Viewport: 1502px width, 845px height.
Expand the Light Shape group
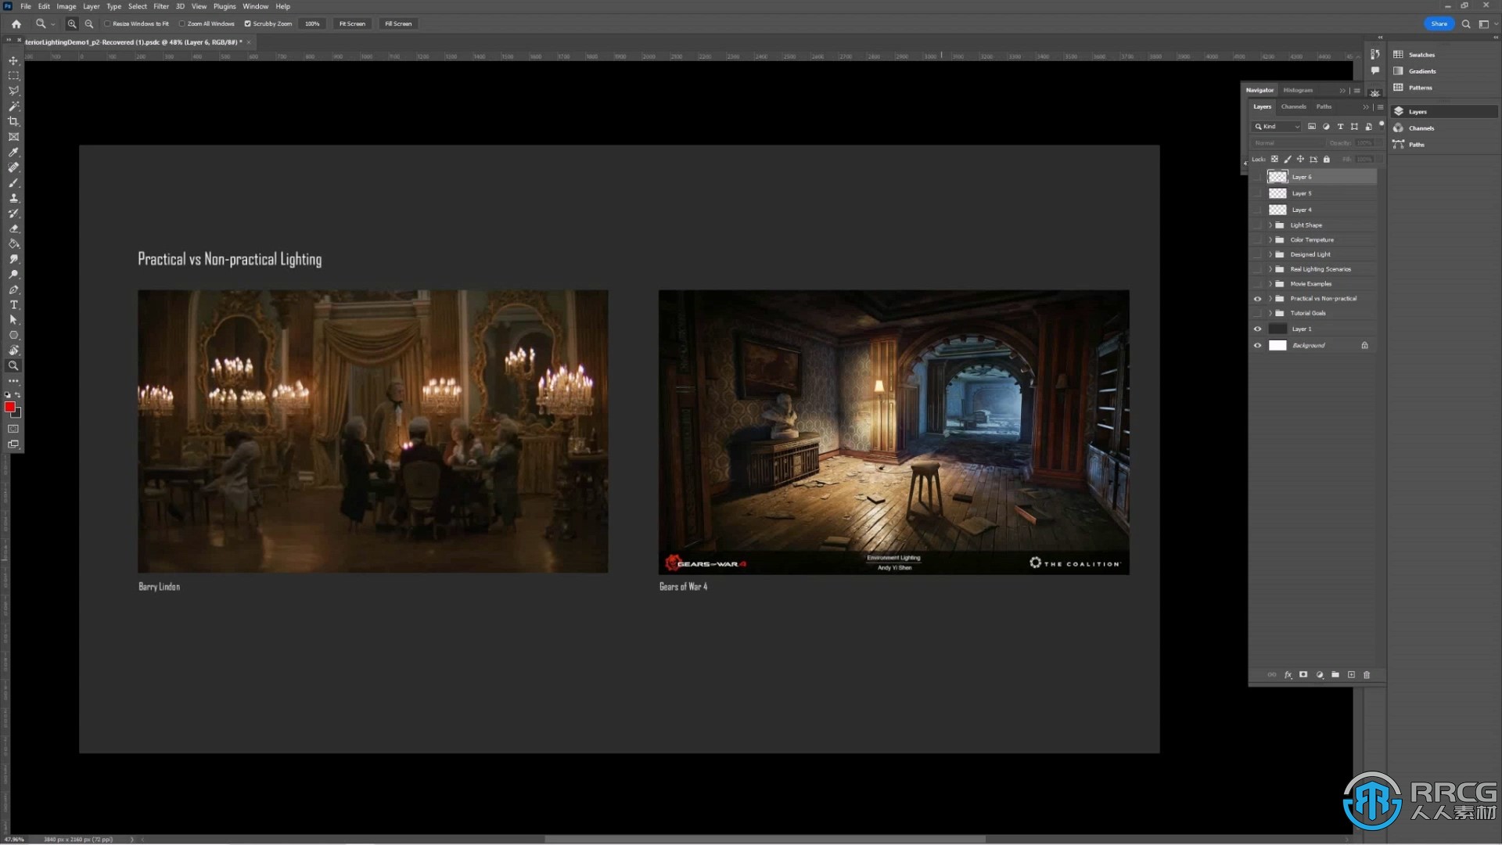pos(1270,225)
